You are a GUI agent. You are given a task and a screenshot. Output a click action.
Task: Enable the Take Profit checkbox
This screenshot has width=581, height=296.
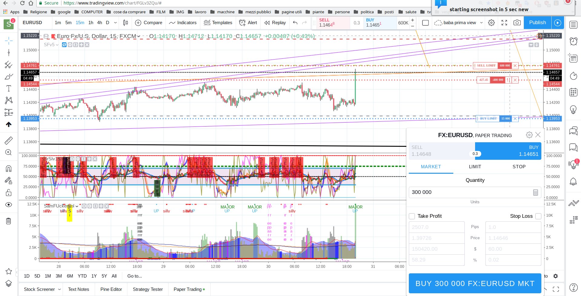pos(412,216)
